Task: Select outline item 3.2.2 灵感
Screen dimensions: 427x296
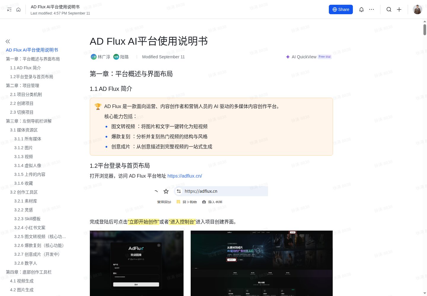Action: 24,210
